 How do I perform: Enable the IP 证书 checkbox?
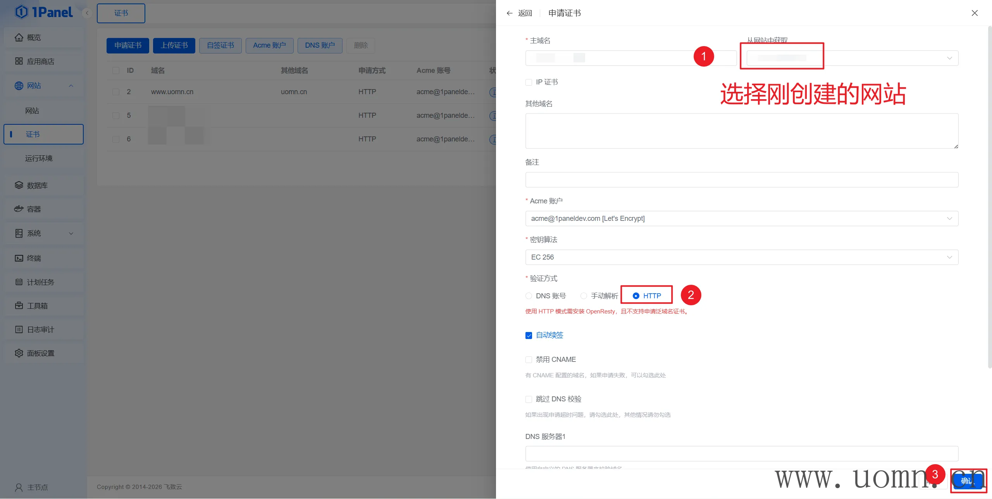click(x=529, y=82)
